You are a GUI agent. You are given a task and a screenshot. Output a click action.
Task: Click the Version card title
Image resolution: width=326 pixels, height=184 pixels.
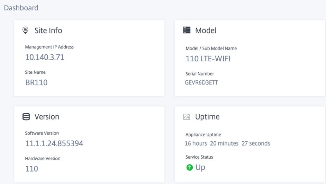click(x=47, y=117)
